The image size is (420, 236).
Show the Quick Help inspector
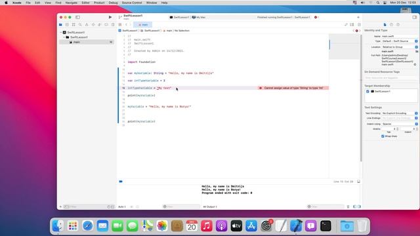click(398, 25)
